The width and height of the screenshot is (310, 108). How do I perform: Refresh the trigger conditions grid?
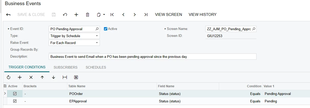tap(8, 77)
